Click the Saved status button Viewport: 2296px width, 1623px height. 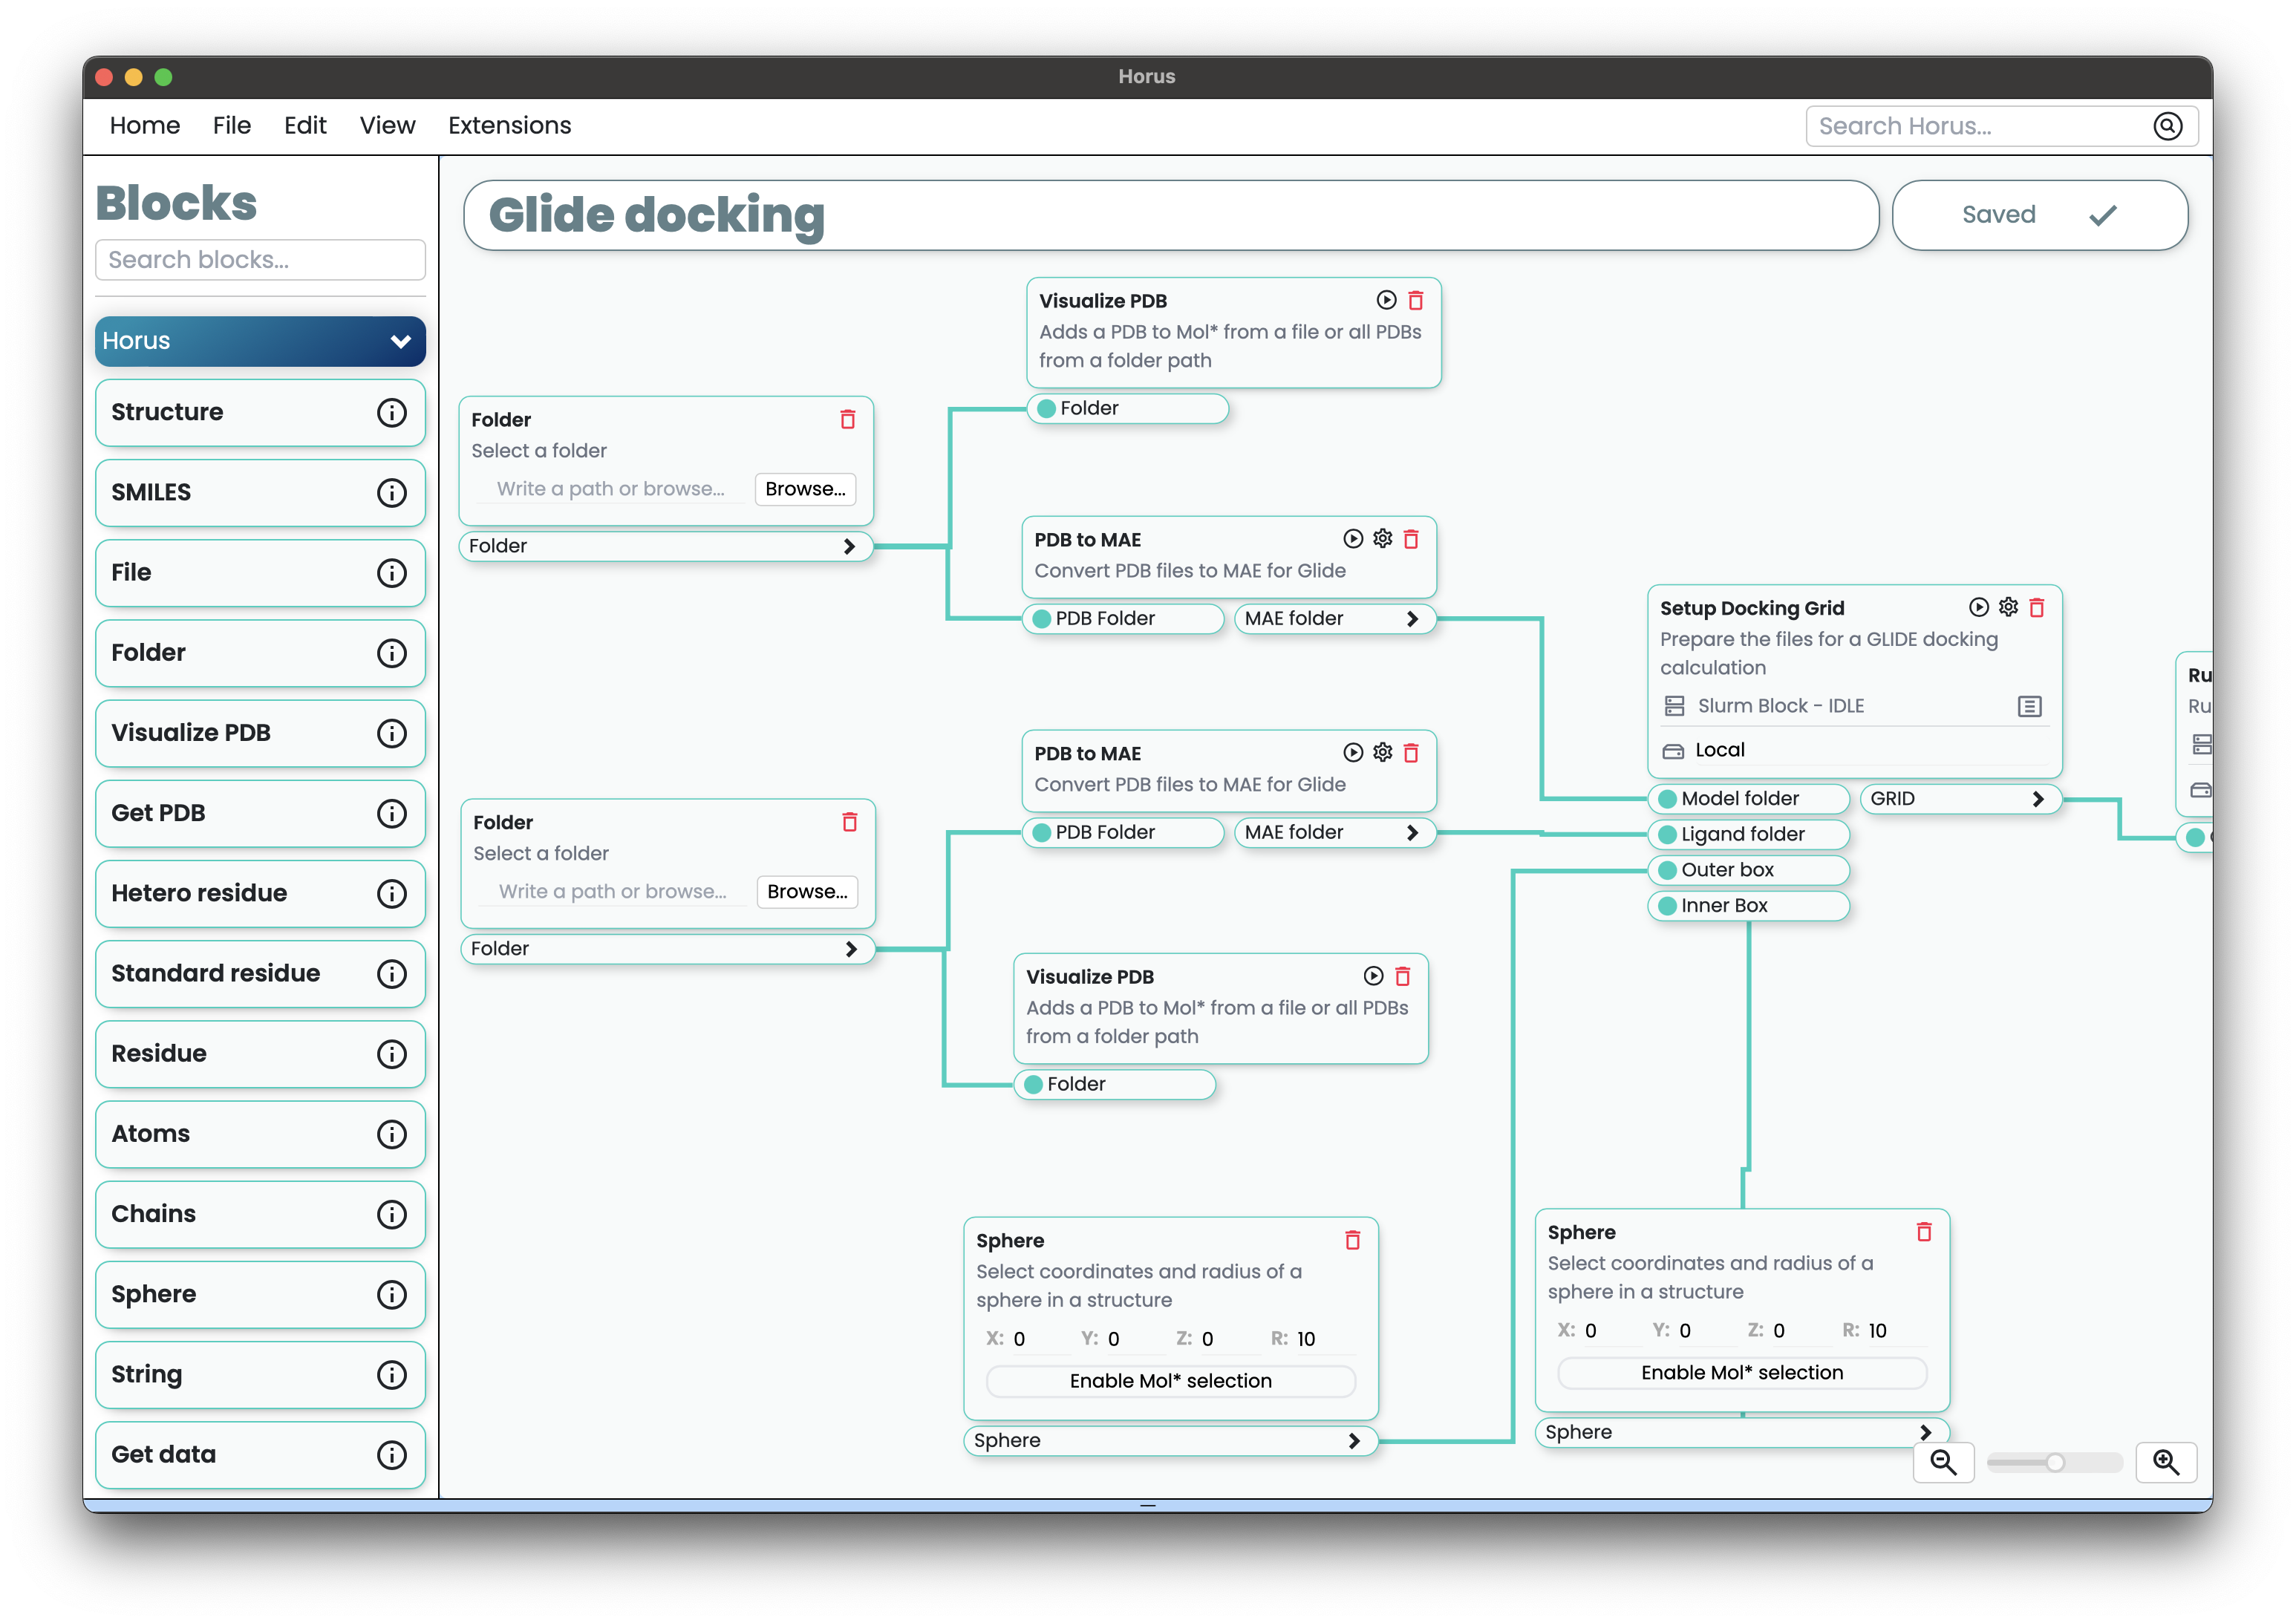(2040, 215)
